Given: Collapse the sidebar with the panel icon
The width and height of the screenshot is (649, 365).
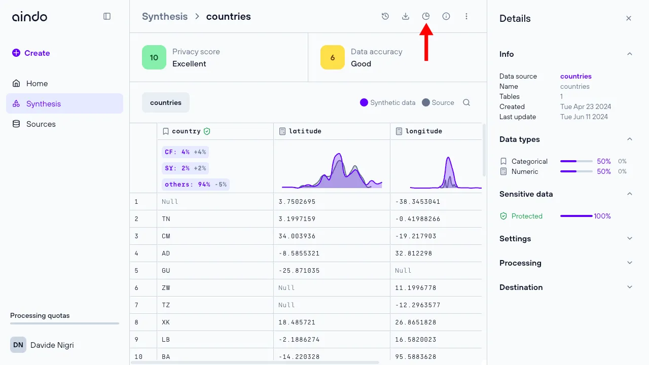Looking at the screenshot, I should click(107, 16).
